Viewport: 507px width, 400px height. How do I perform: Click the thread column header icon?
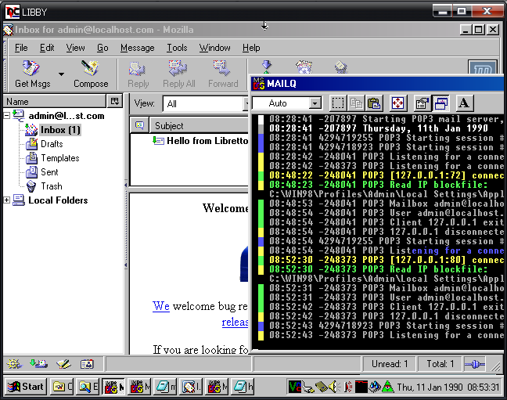tap(139, 125)
